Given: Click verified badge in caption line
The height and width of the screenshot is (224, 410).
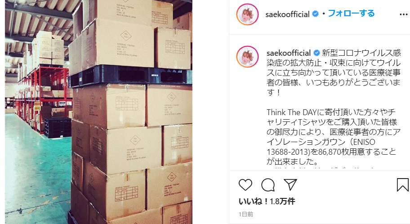Looking at the screenshot, I should pos(316,53).
